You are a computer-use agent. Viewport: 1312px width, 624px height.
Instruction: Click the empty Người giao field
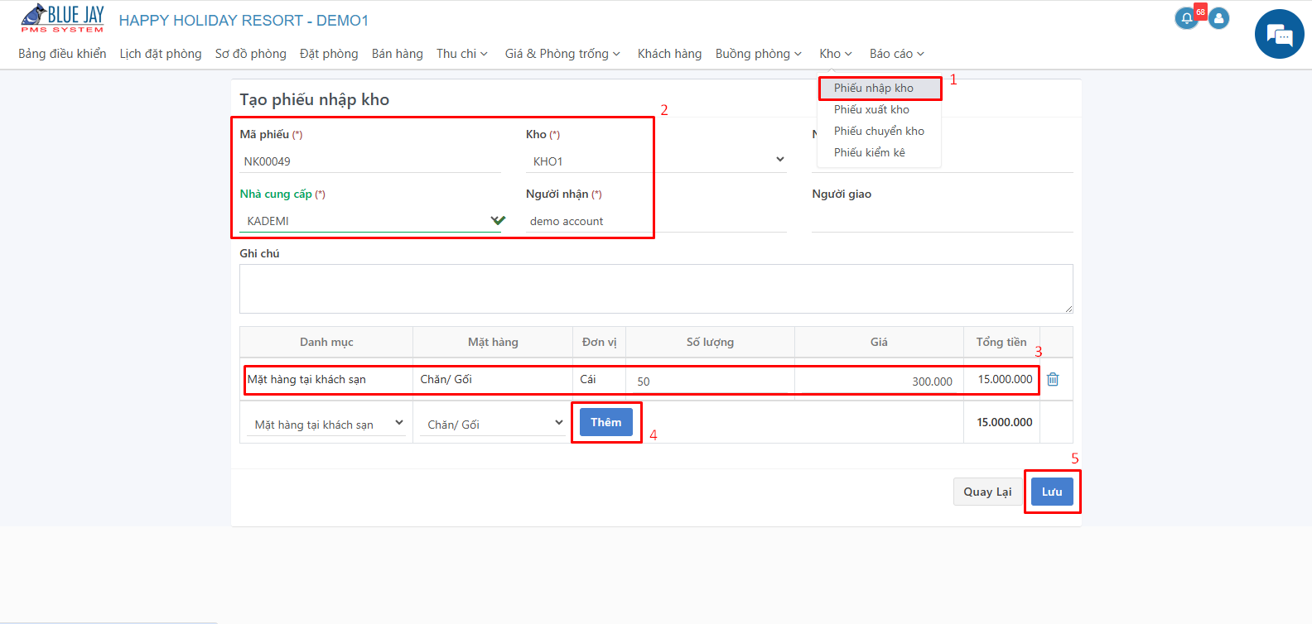[943, 220]
